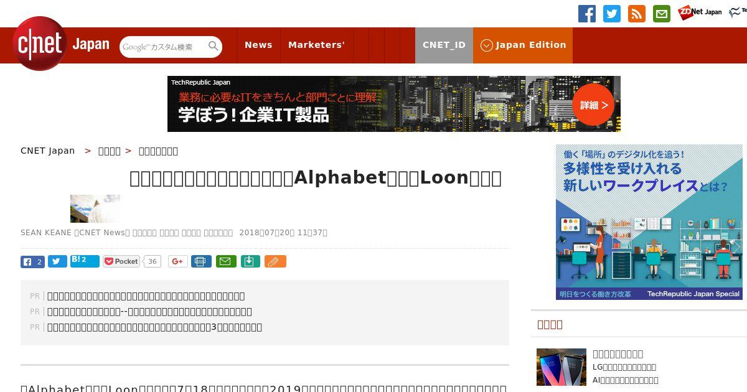Share article on Google+
This screenshot has height=392, width=747.
(x=177, y=261)
